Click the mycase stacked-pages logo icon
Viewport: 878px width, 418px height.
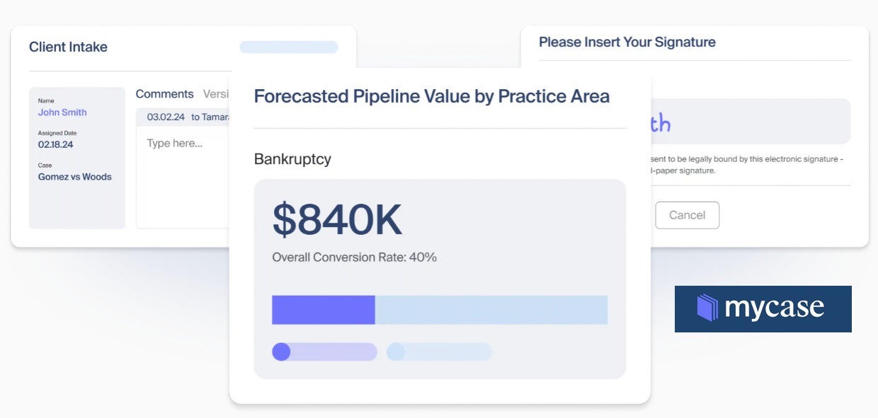(x=708, y=308)
